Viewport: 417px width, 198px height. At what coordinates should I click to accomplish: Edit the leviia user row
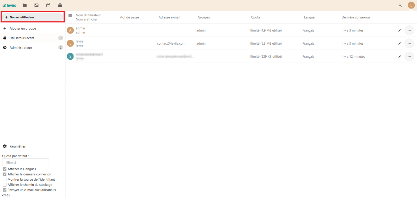point(400,43)
